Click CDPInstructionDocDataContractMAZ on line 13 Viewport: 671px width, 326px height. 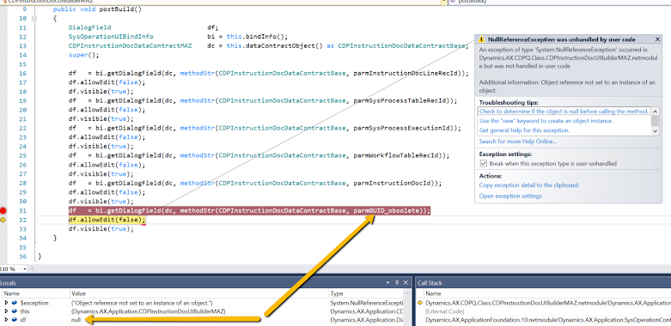130,45
